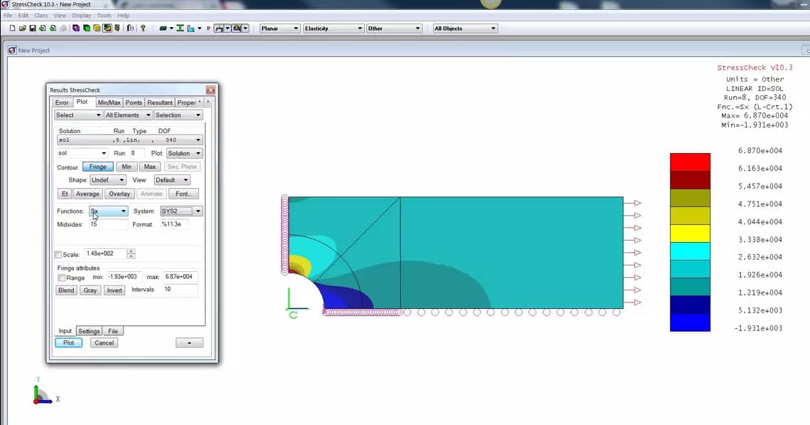Click the multicolor results fringe toolbar icon
This screenshot has height=425, width=810.
[x=107, y=28]
